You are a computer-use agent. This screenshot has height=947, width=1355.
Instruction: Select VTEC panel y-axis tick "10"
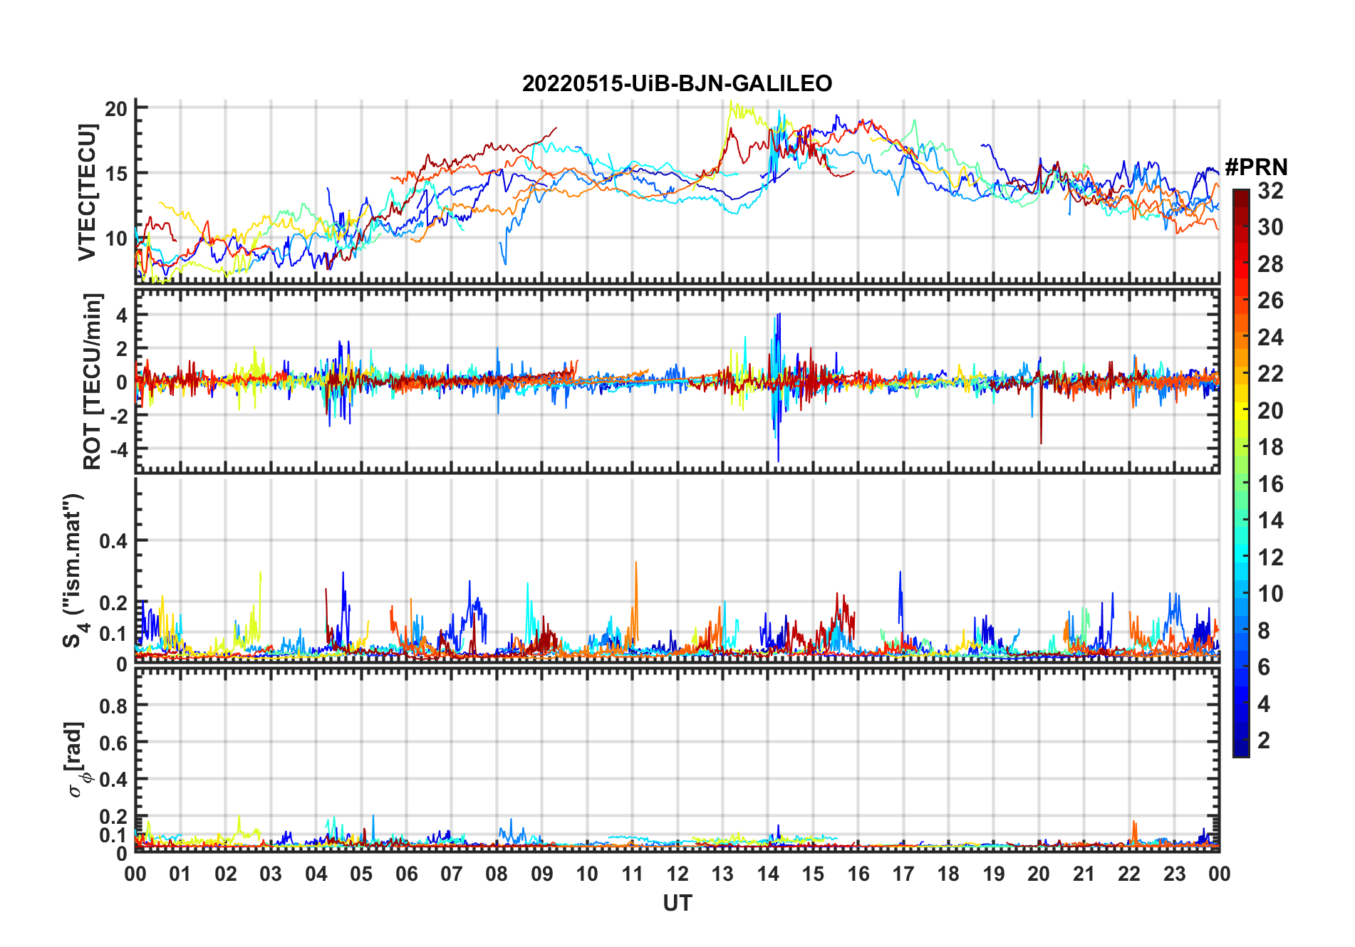(116, 239)
